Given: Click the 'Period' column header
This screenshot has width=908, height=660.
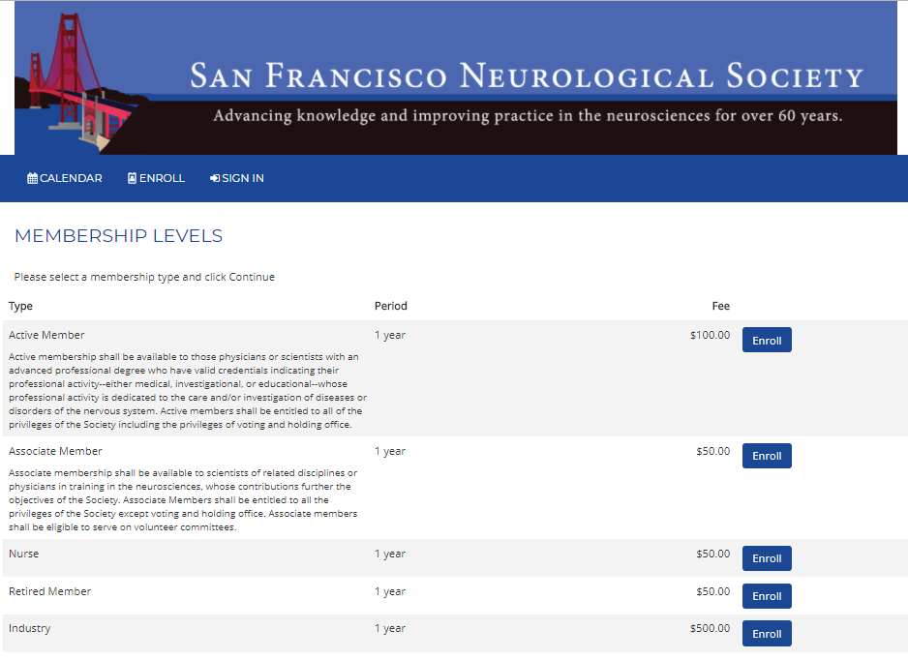Looking at the screenshot, I should point(391,306).
